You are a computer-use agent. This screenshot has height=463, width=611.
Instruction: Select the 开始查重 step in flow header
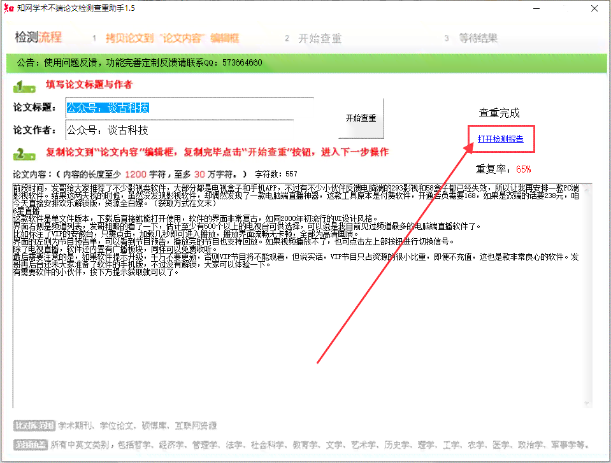tap(320, 38)
